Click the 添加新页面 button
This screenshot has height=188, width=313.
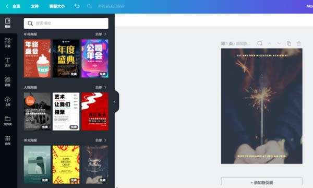click(x=262, y=183)
